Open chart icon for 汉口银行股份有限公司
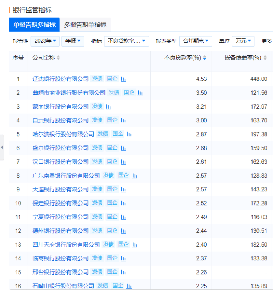 point(123,162)
